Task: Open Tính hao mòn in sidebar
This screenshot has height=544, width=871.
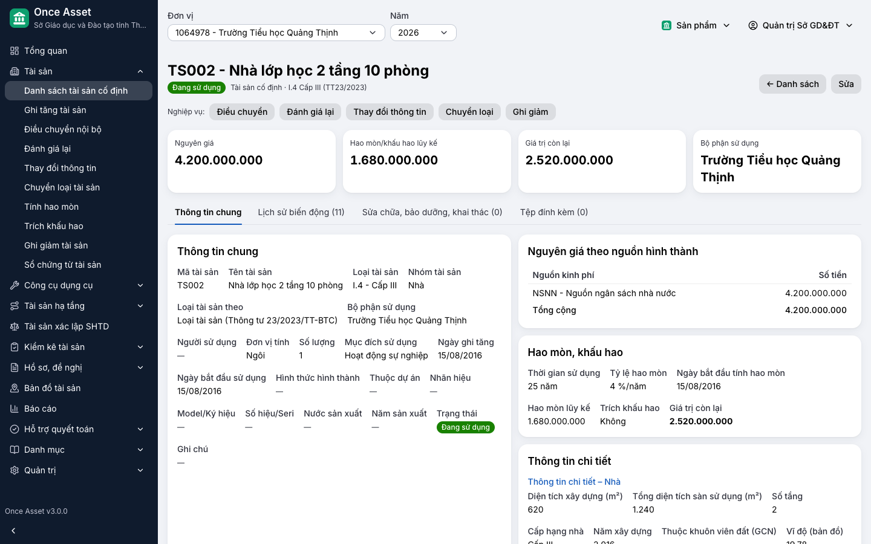Action: tap(79, 207)
